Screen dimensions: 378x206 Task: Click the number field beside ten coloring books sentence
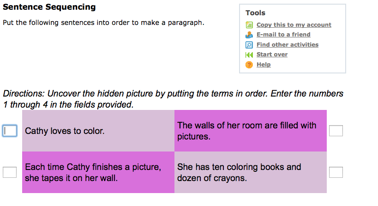[x=336, y=172]
